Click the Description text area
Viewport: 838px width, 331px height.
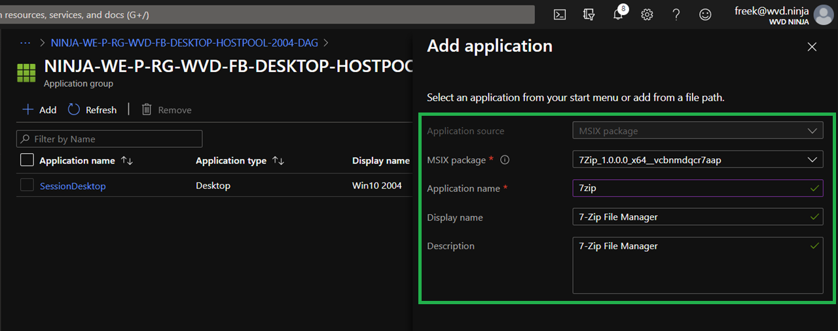(x=698, y=265)
